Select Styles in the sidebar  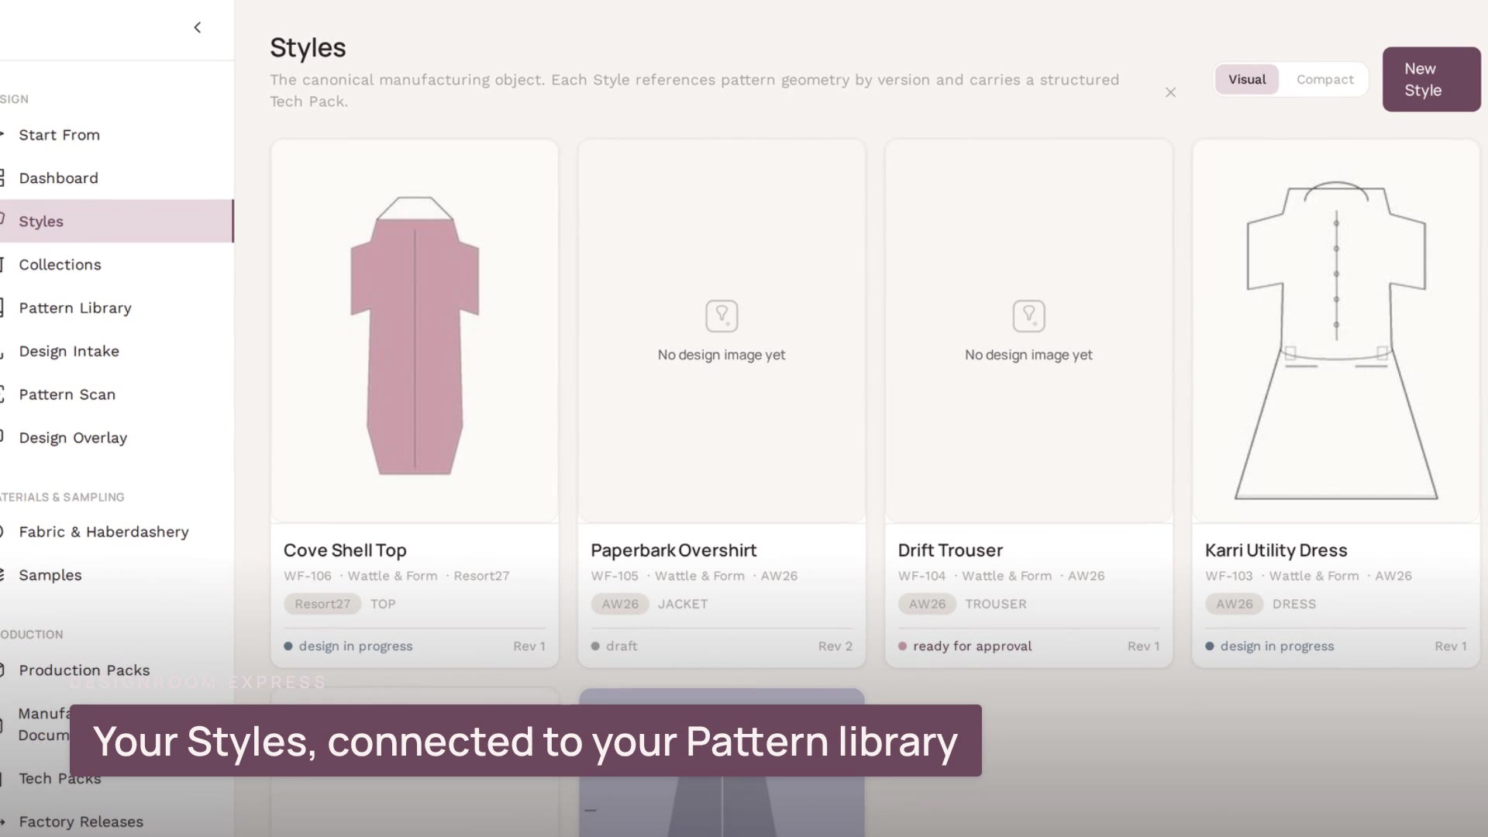pyautogui.click(x=117, y=222)
